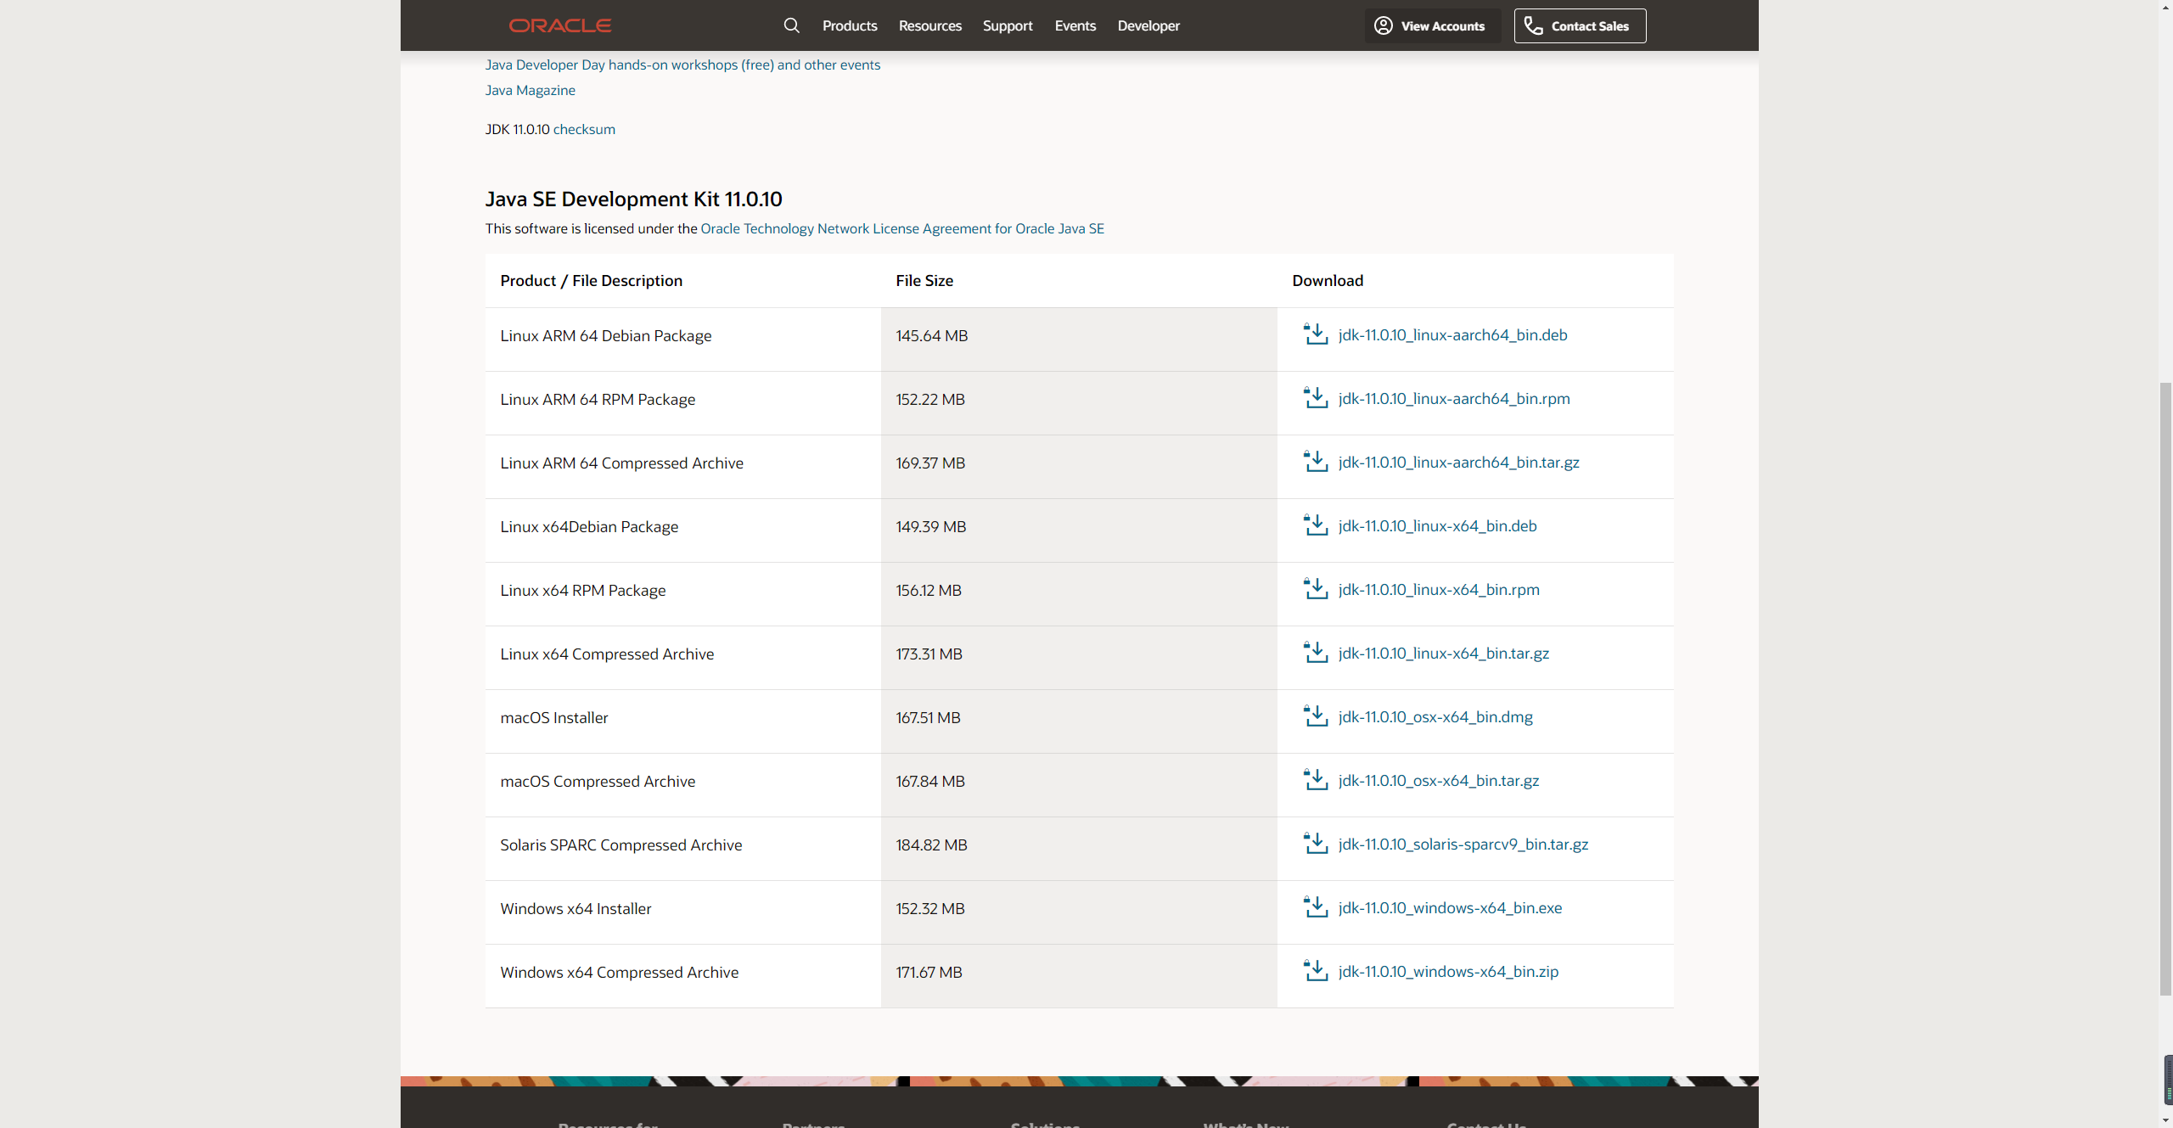Select the 'macOS Installer' text

pos(554,717)
